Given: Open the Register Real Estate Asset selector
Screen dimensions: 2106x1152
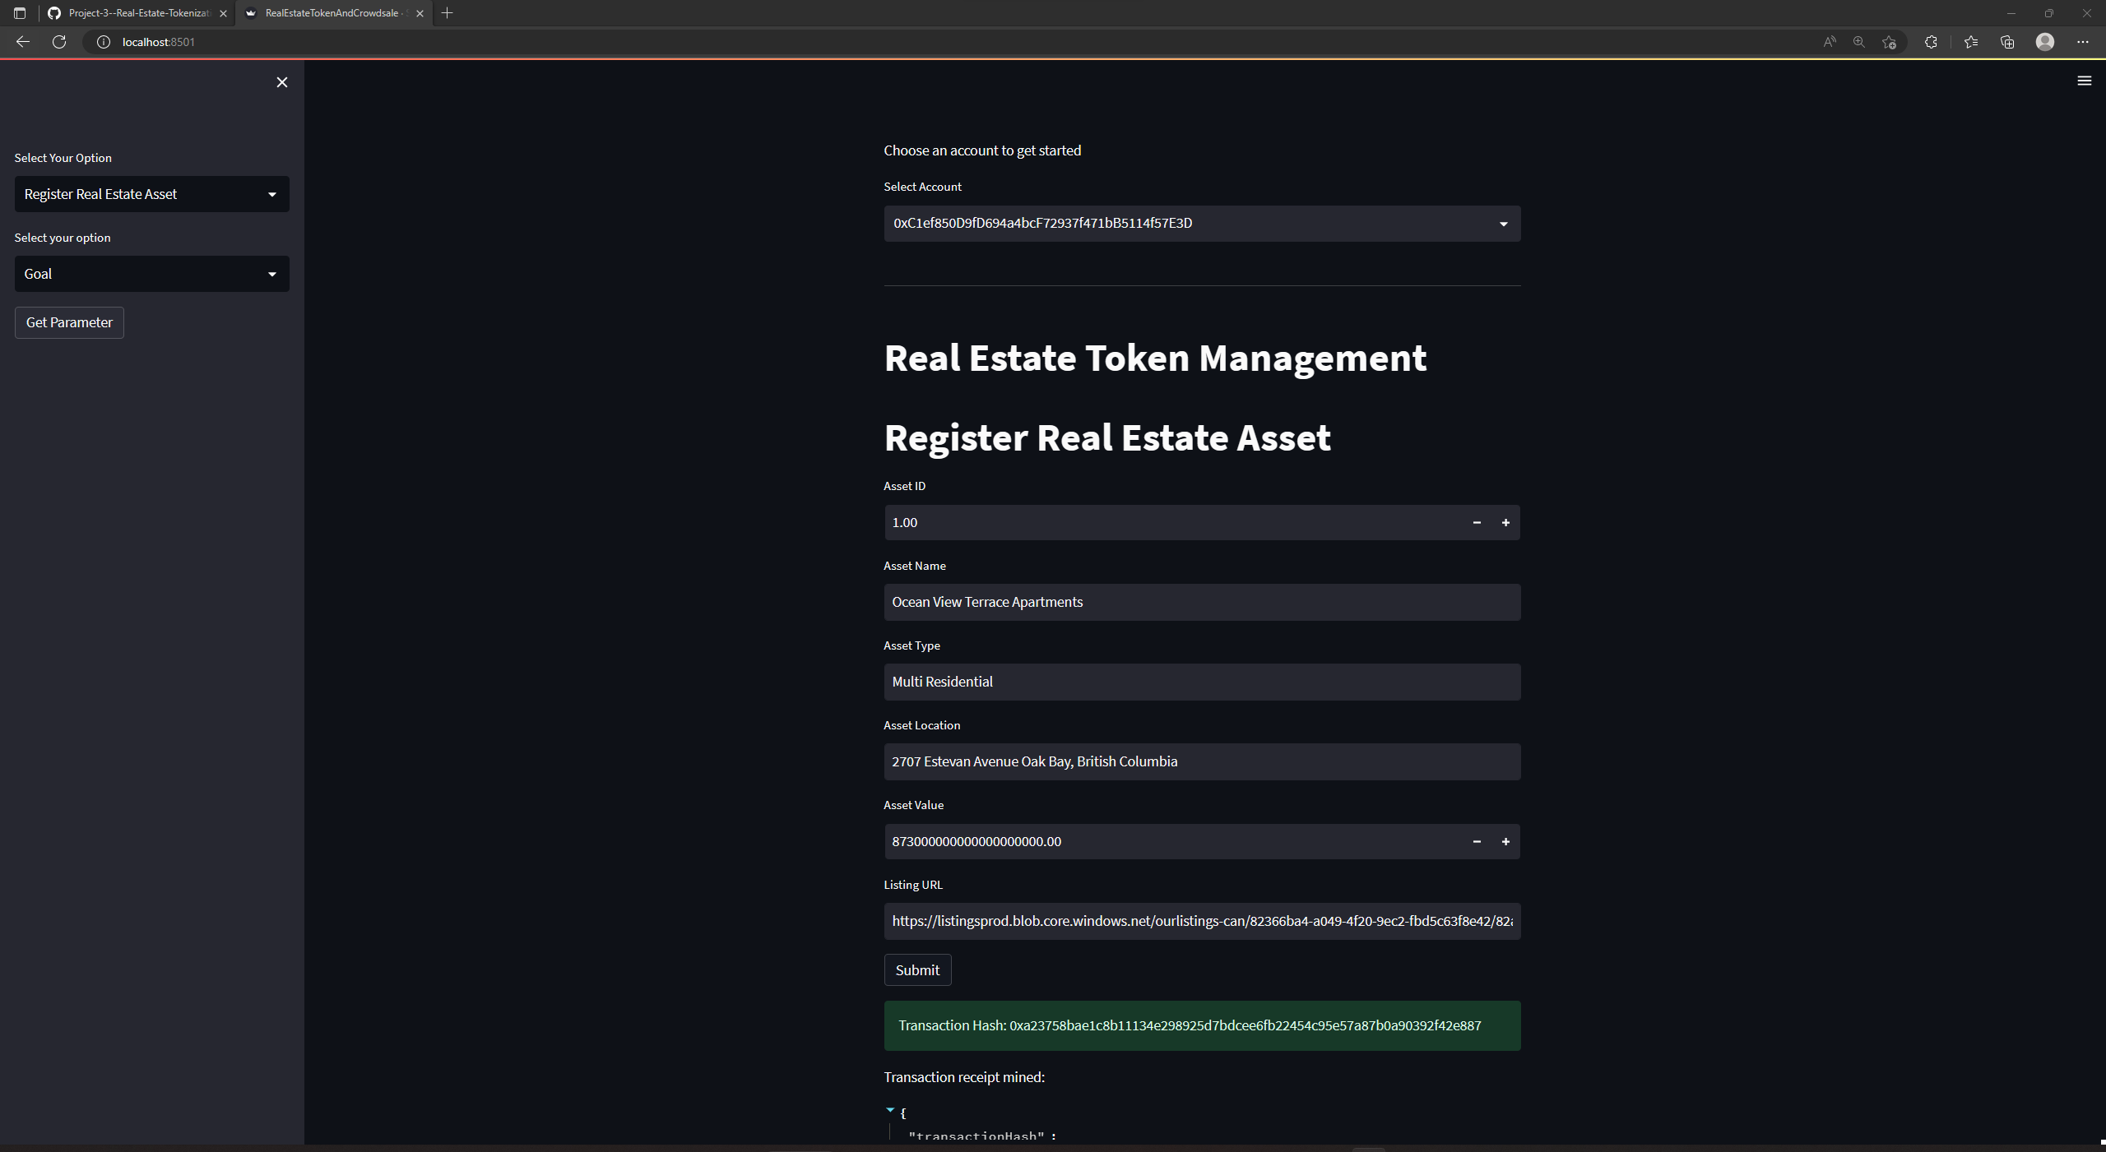Looking at the screenshot, I should coord(151,193).
